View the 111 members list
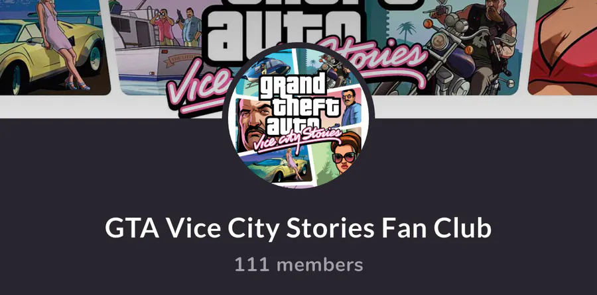 pyautogui.click(x=298, y=265)
